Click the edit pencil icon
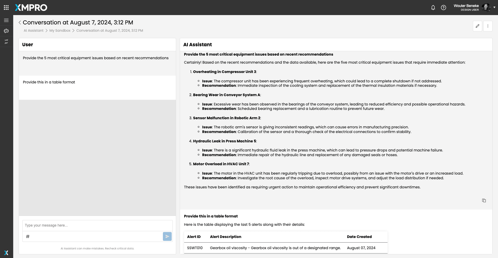Image resolution: width=498 pixels, height=258 pixels. 477,26
